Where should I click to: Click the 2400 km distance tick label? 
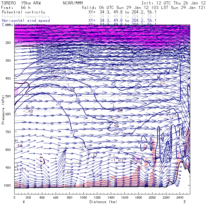click(180, 198)
